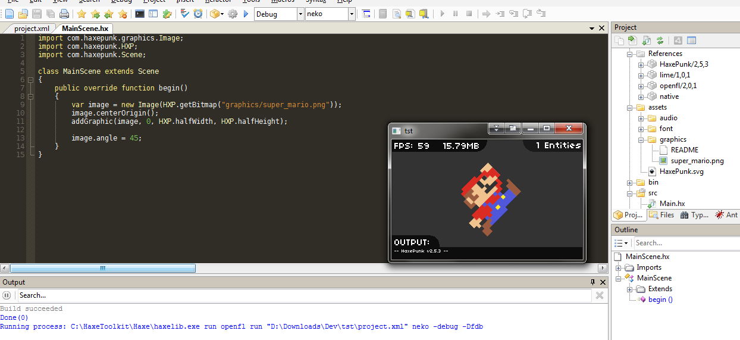This screenshot has width=740, height=340.
Task: Click the Project panel refresh green arrows icon
Action: point(660,40)
